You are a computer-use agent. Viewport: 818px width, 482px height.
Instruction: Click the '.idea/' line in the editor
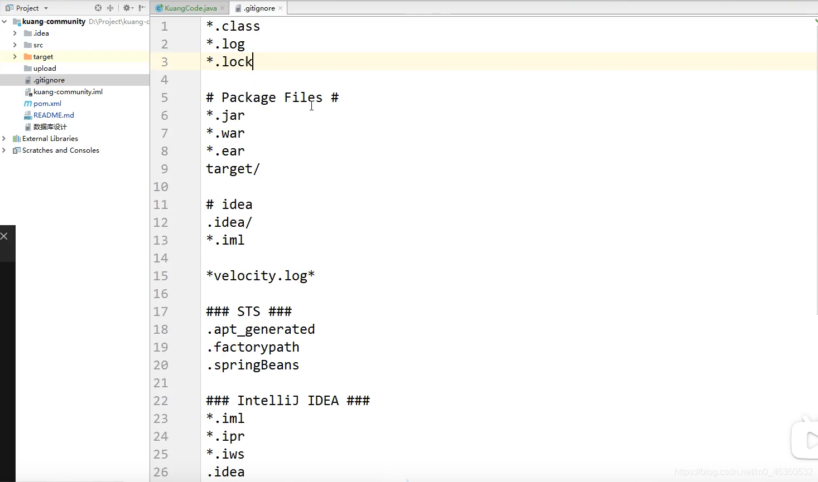tap(229, 222)
